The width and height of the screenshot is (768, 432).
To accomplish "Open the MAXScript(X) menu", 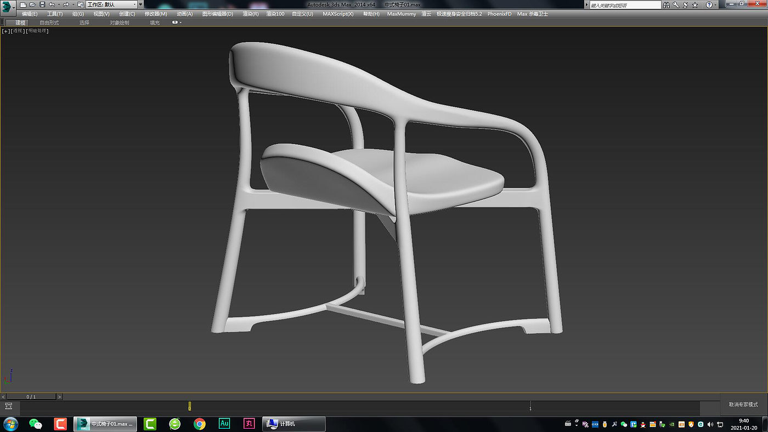I will coord(338,14).
